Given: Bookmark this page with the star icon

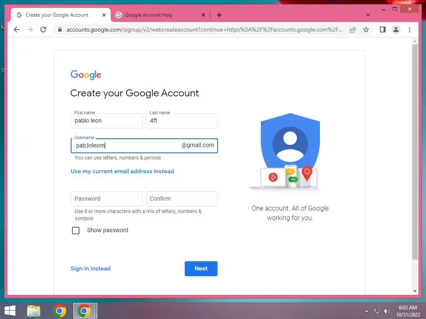Looking at the screenshot, I should click(366, 29).
